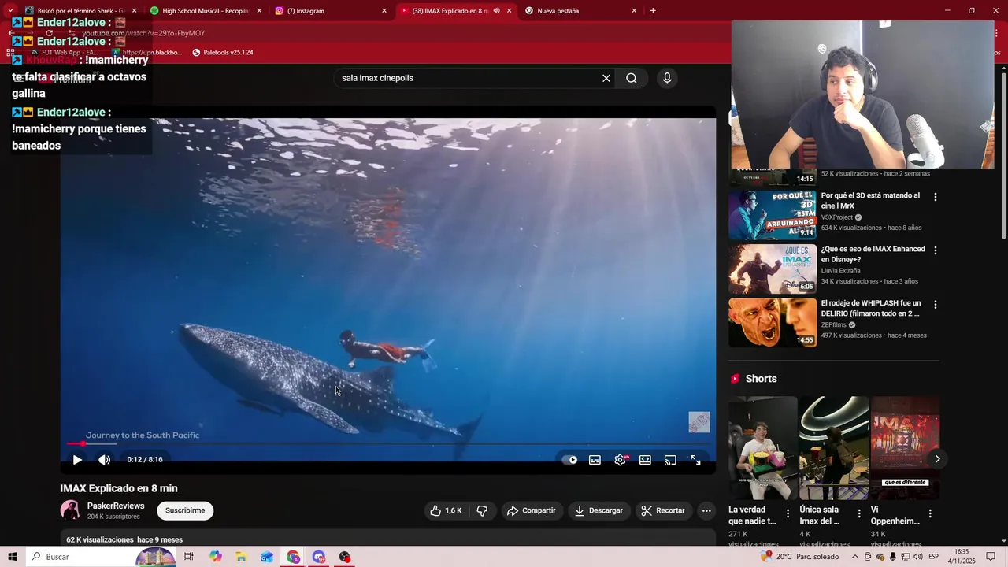Image resolution: width=1008 pixels, height=567 pixels.
Task: Open the Lluvia Extraña channel link
Action: tap(840, 271)
